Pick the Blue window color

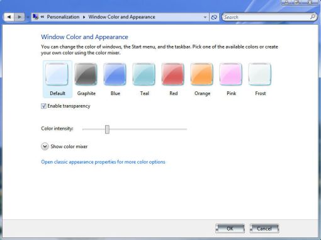point(115,79)
